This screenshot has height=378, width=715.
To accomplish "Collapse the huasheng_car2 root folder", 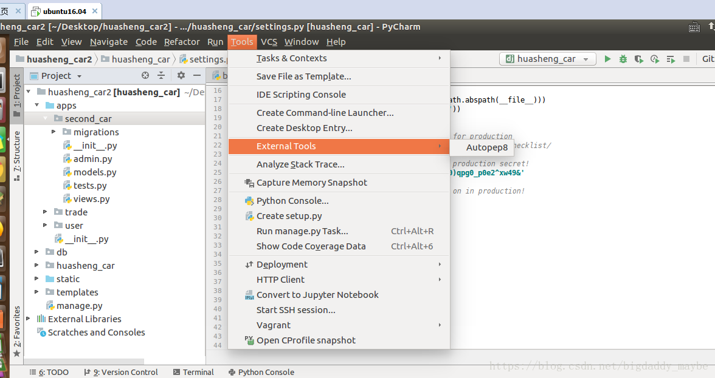I will pyautogui.click(x=28, y=92).
